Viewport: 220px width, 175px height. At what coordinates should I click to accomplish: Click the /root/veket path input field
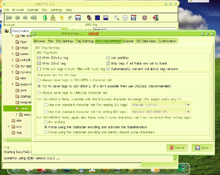(x=36, y=31)
